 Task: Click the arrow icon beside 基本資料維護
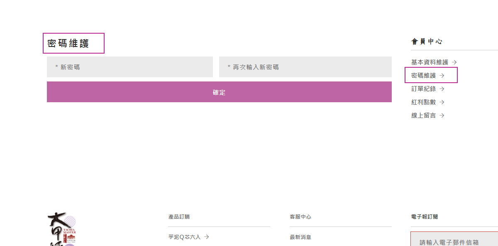pyautogui.click(x=454, y=62)
